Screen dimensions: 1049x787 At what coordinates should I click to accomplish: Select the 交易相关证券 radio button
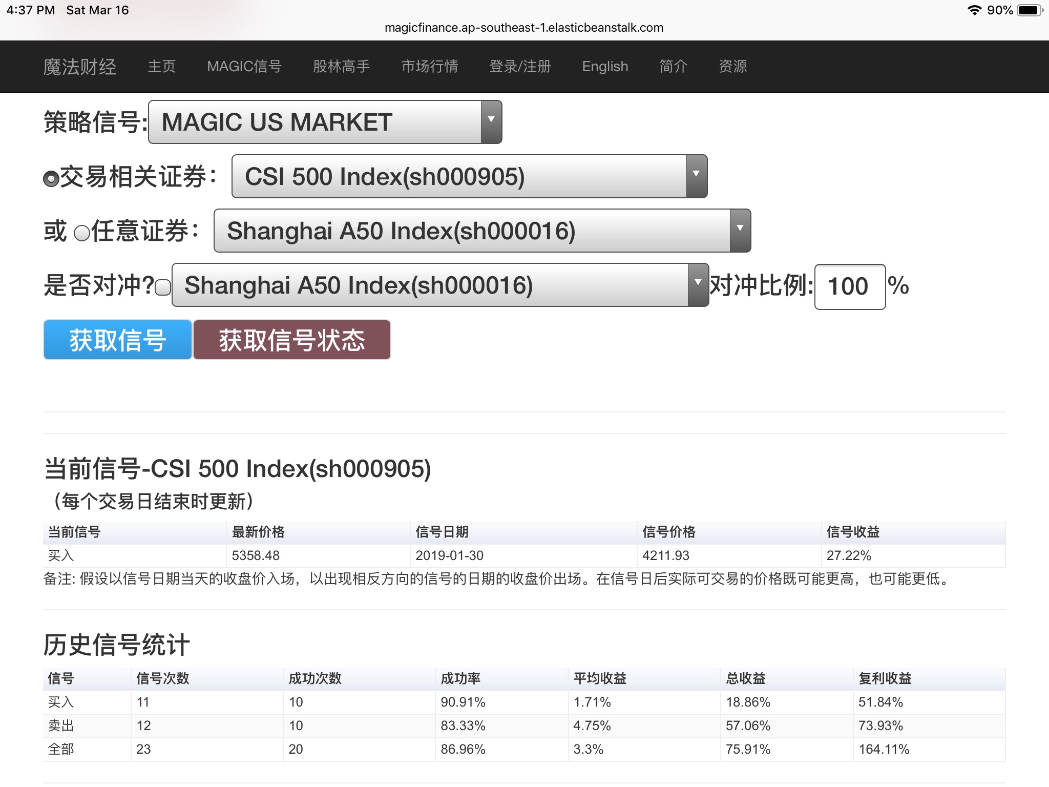(51, 179)
